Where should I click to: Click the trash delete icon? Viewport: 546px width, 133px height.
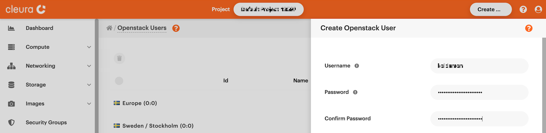(x=119, y=59)
